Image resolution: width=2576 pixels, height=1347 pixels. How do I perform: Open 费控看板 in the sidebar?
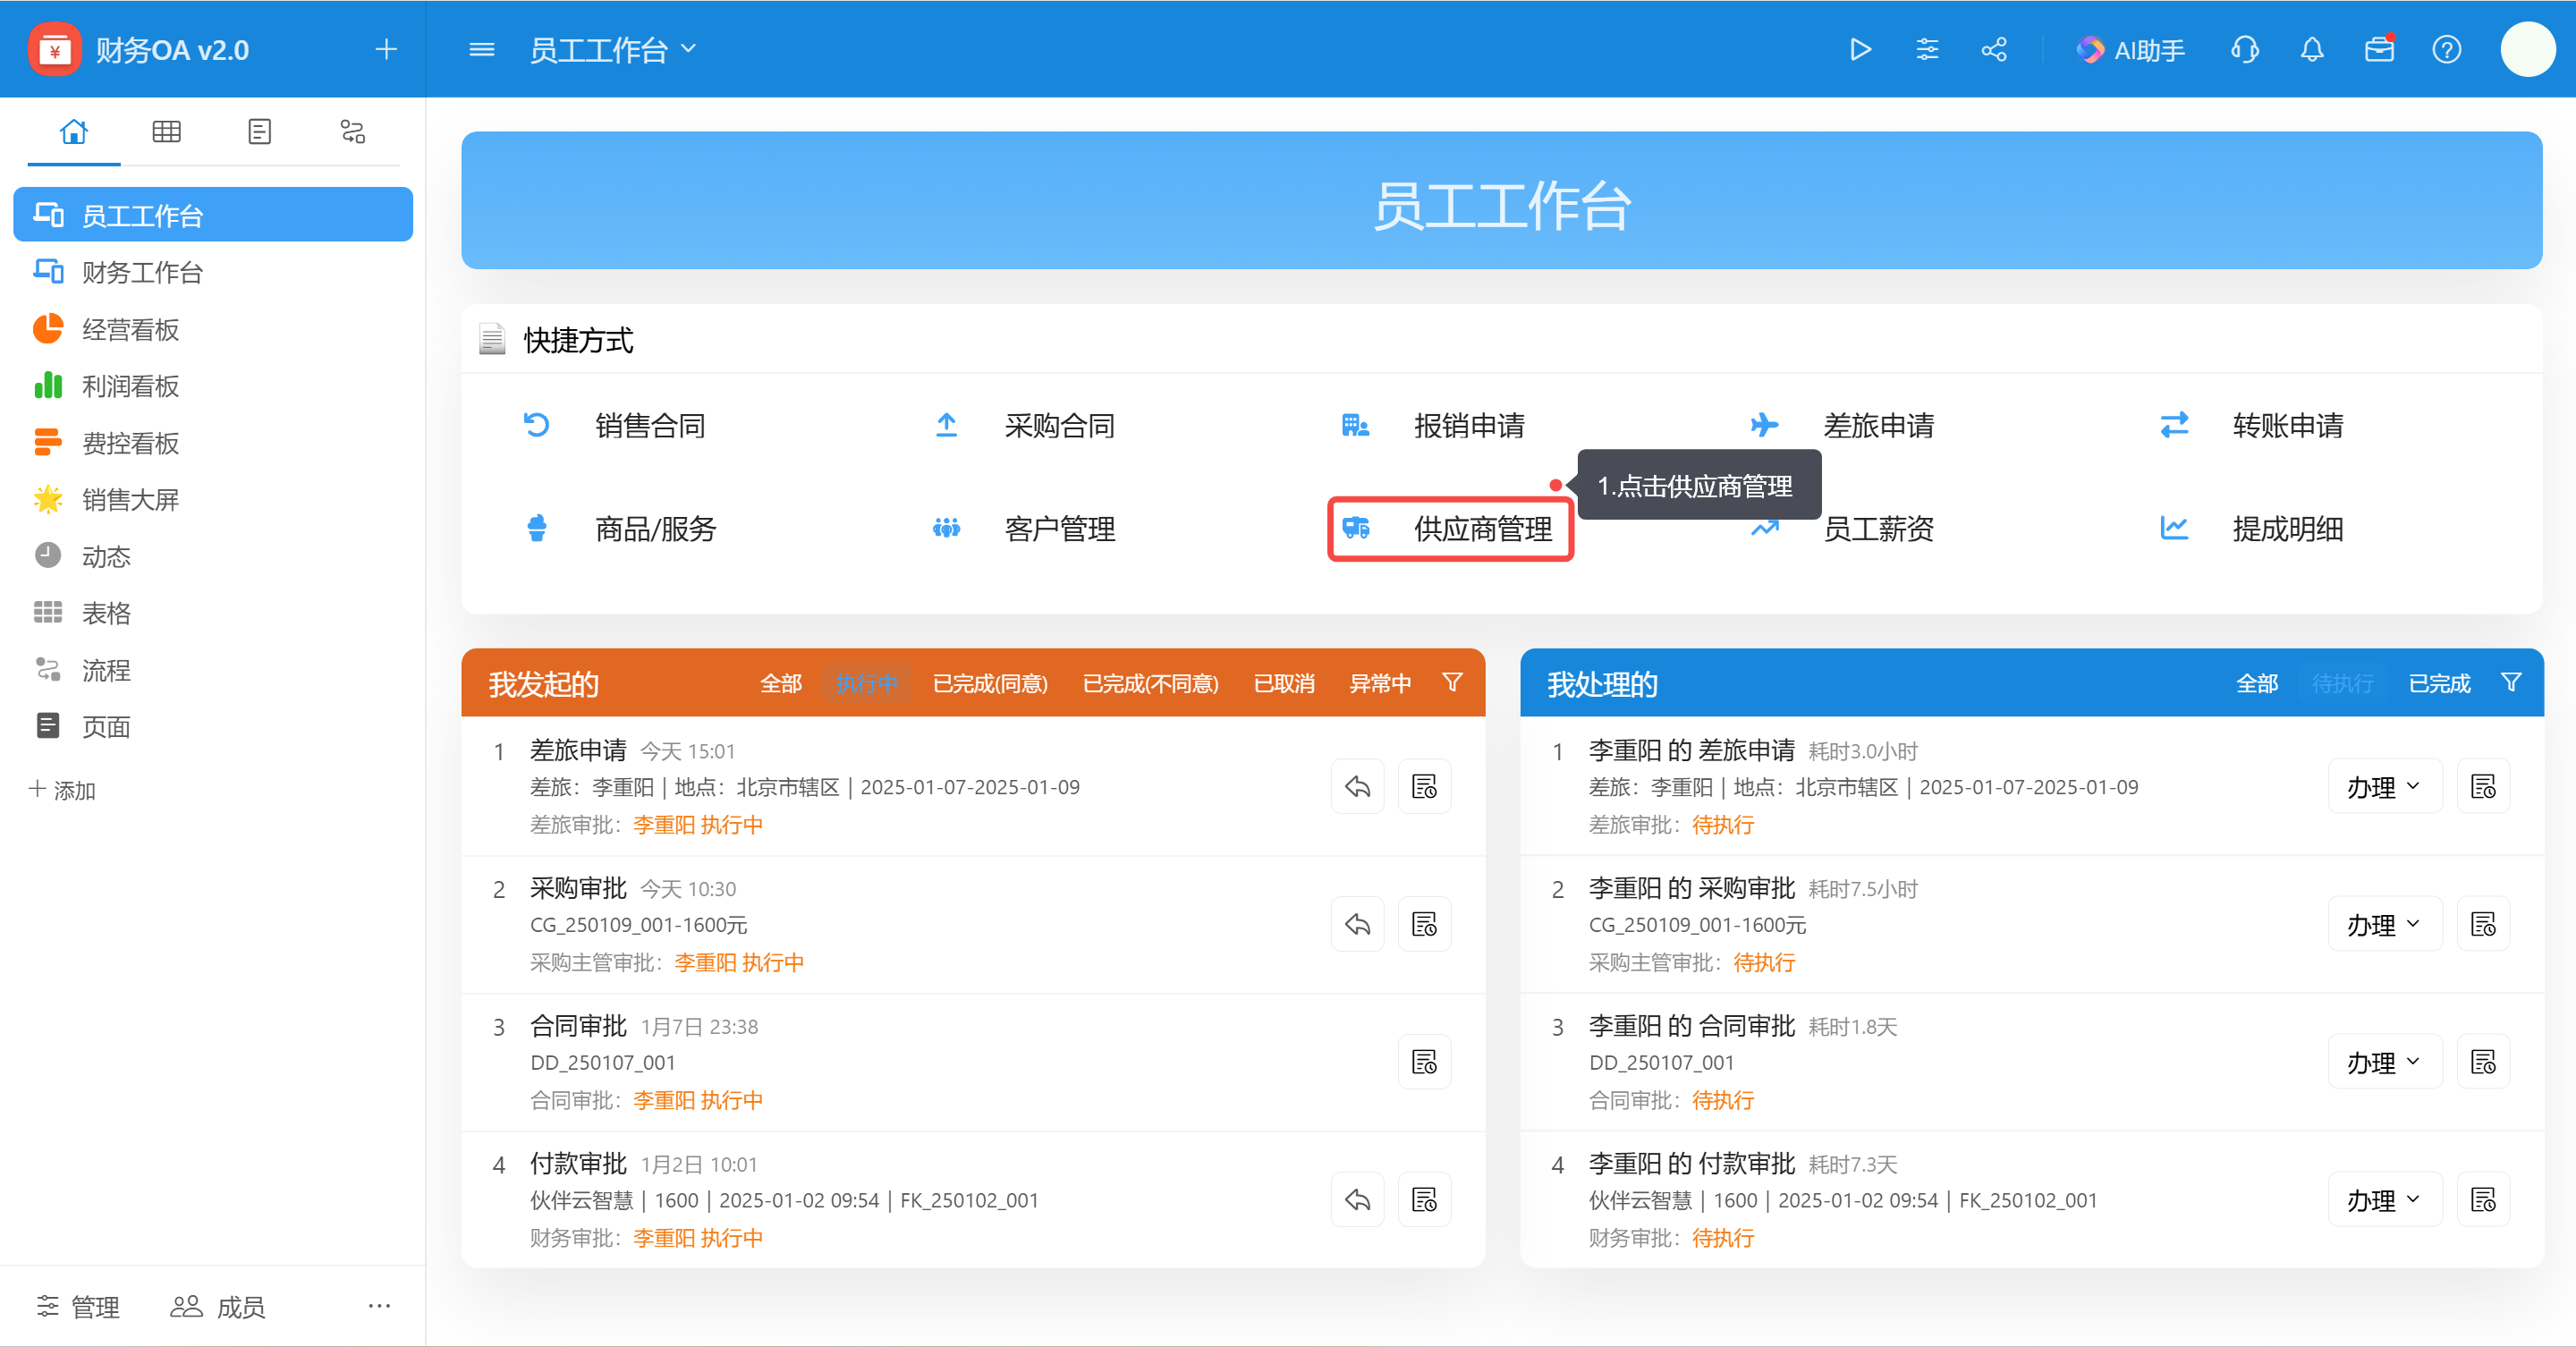click(213, 442)
